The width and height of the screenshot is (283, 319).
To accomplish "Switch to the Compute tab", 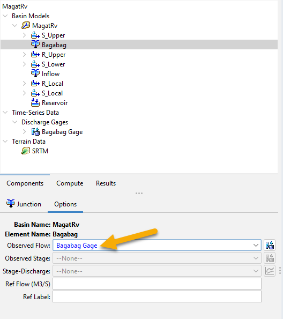I will point(70,183).
